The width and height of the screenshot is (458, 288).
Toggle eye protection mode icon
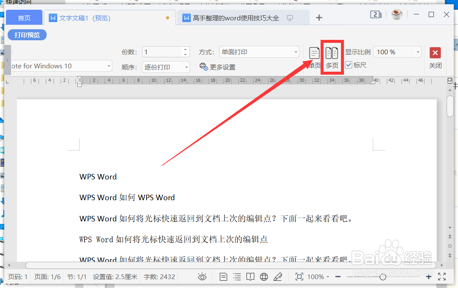click(x=202, y=277)
